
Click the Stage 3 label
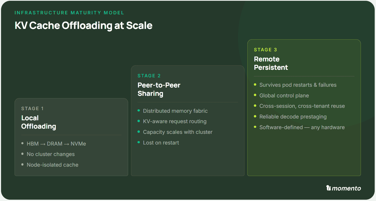[x=266, y=50]
